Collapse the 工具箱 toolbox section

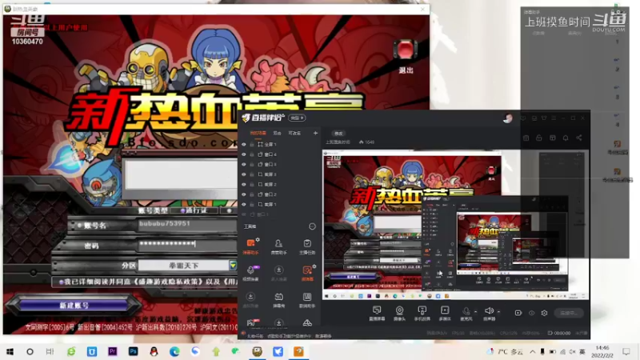point(312,226)
